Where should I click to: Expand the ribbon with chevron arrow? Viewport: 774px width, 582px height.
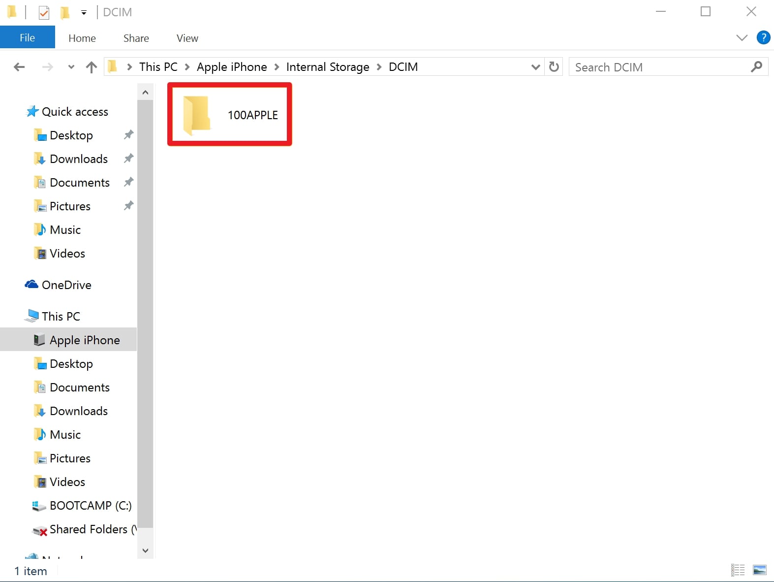(742, 38)
